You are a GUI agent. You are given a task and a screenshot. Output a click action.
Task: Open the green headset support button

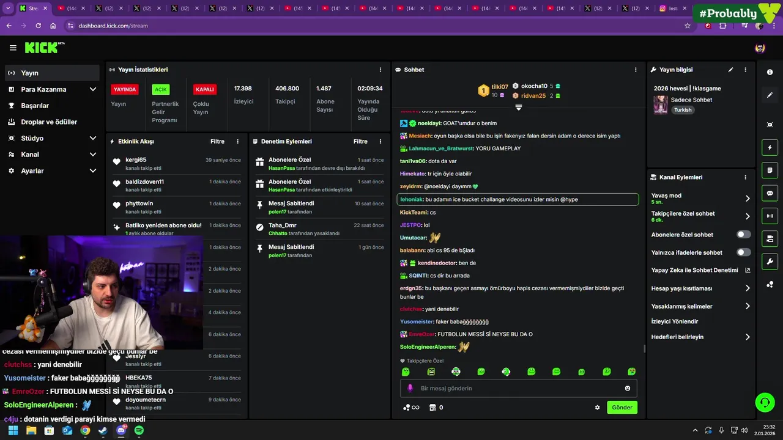pos(765,402)
